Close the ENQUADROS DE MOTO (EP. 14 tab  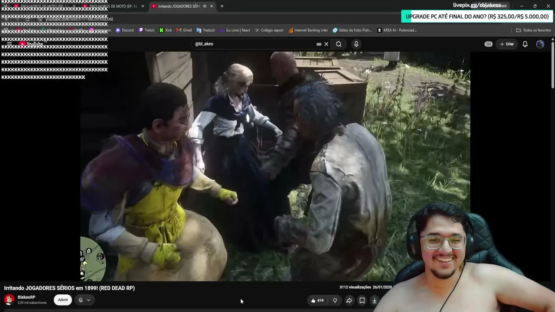(143, 6)
